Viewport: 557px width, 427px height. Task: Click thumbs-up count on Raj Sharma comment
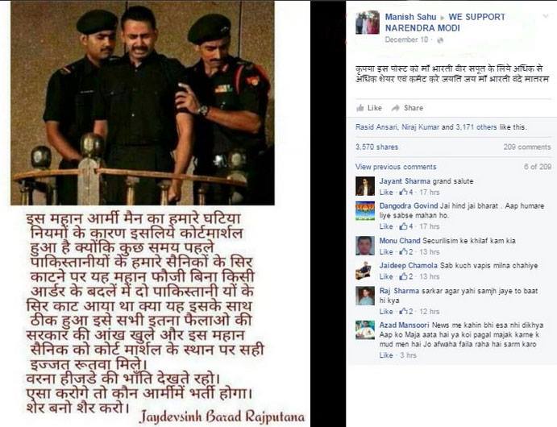click(406, 311)
